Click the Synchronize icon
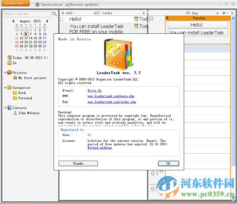 tap(37, 4)
